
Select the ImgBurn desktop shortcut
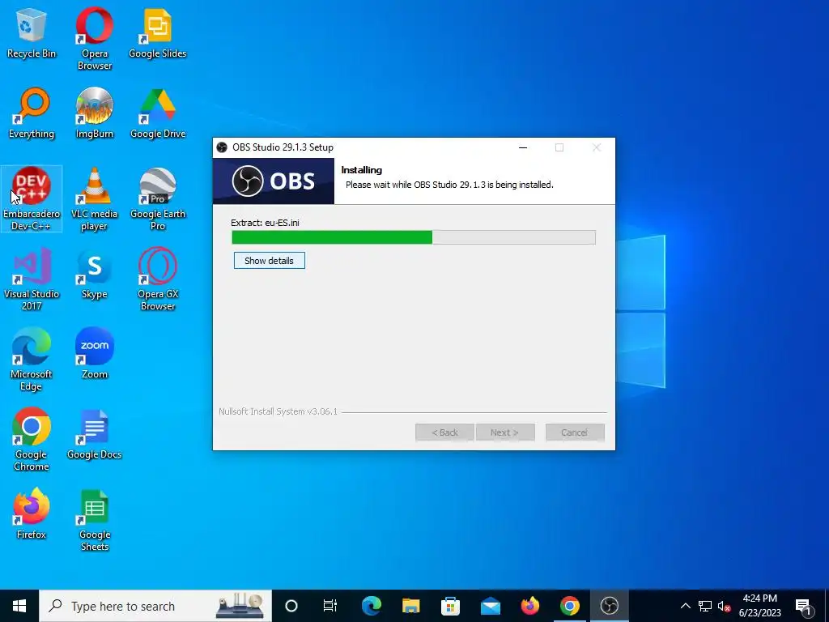tap(94, 113)
